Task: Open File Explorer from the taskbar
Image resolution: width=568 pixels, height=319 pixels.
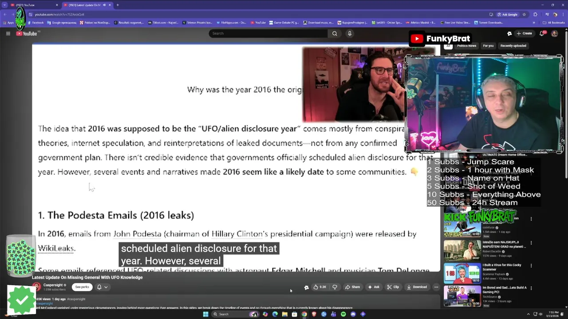Action: coord(284,314)
